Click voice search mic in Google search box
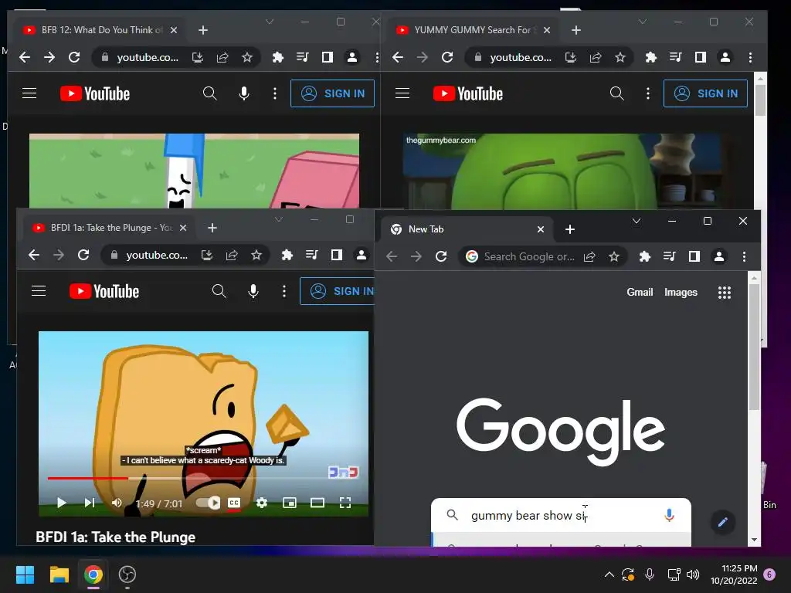The width and height of the screenshot is (791, 593). [669, 515]
